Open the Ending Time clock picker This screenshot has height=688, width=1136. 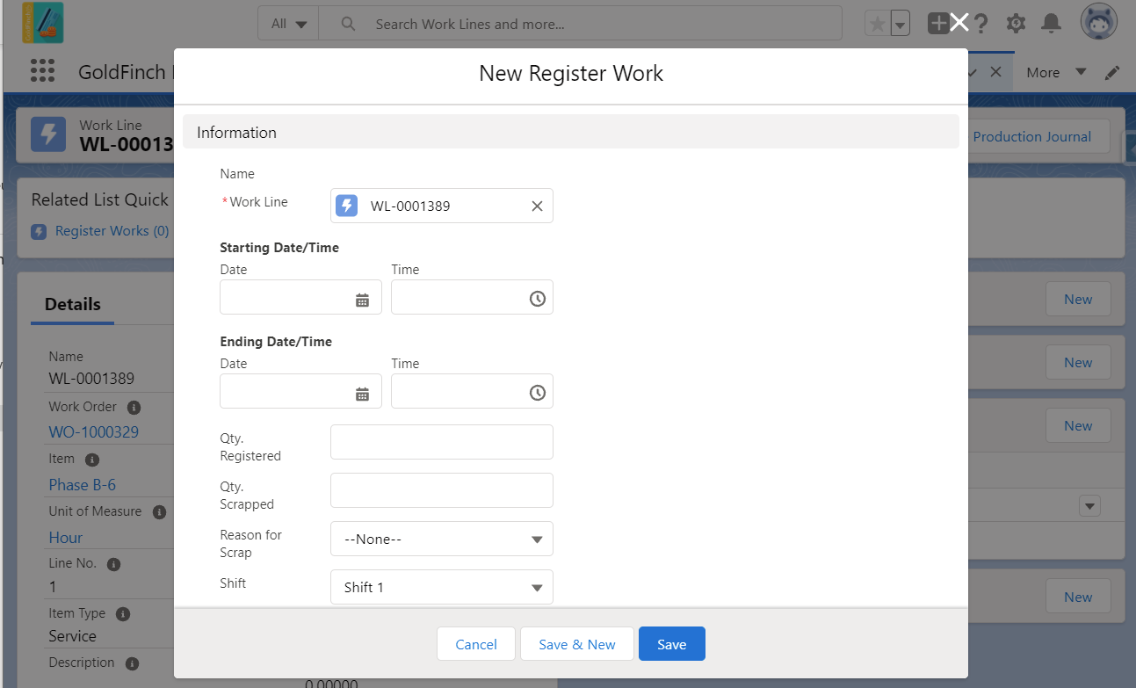click(538, 393)
